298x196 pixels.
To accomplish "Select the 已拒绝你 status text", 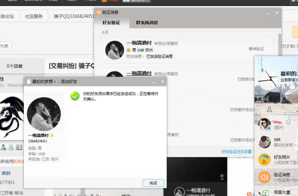I will 246,79.
